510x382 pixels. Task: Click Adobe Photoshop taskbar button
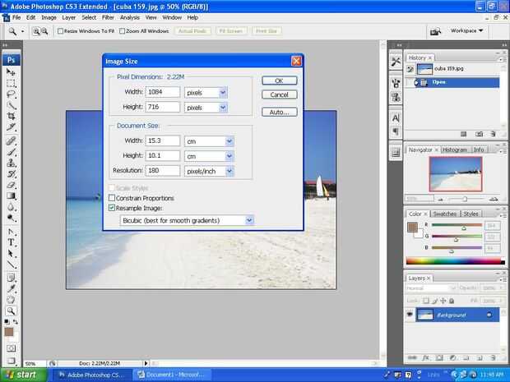(91, 375)
